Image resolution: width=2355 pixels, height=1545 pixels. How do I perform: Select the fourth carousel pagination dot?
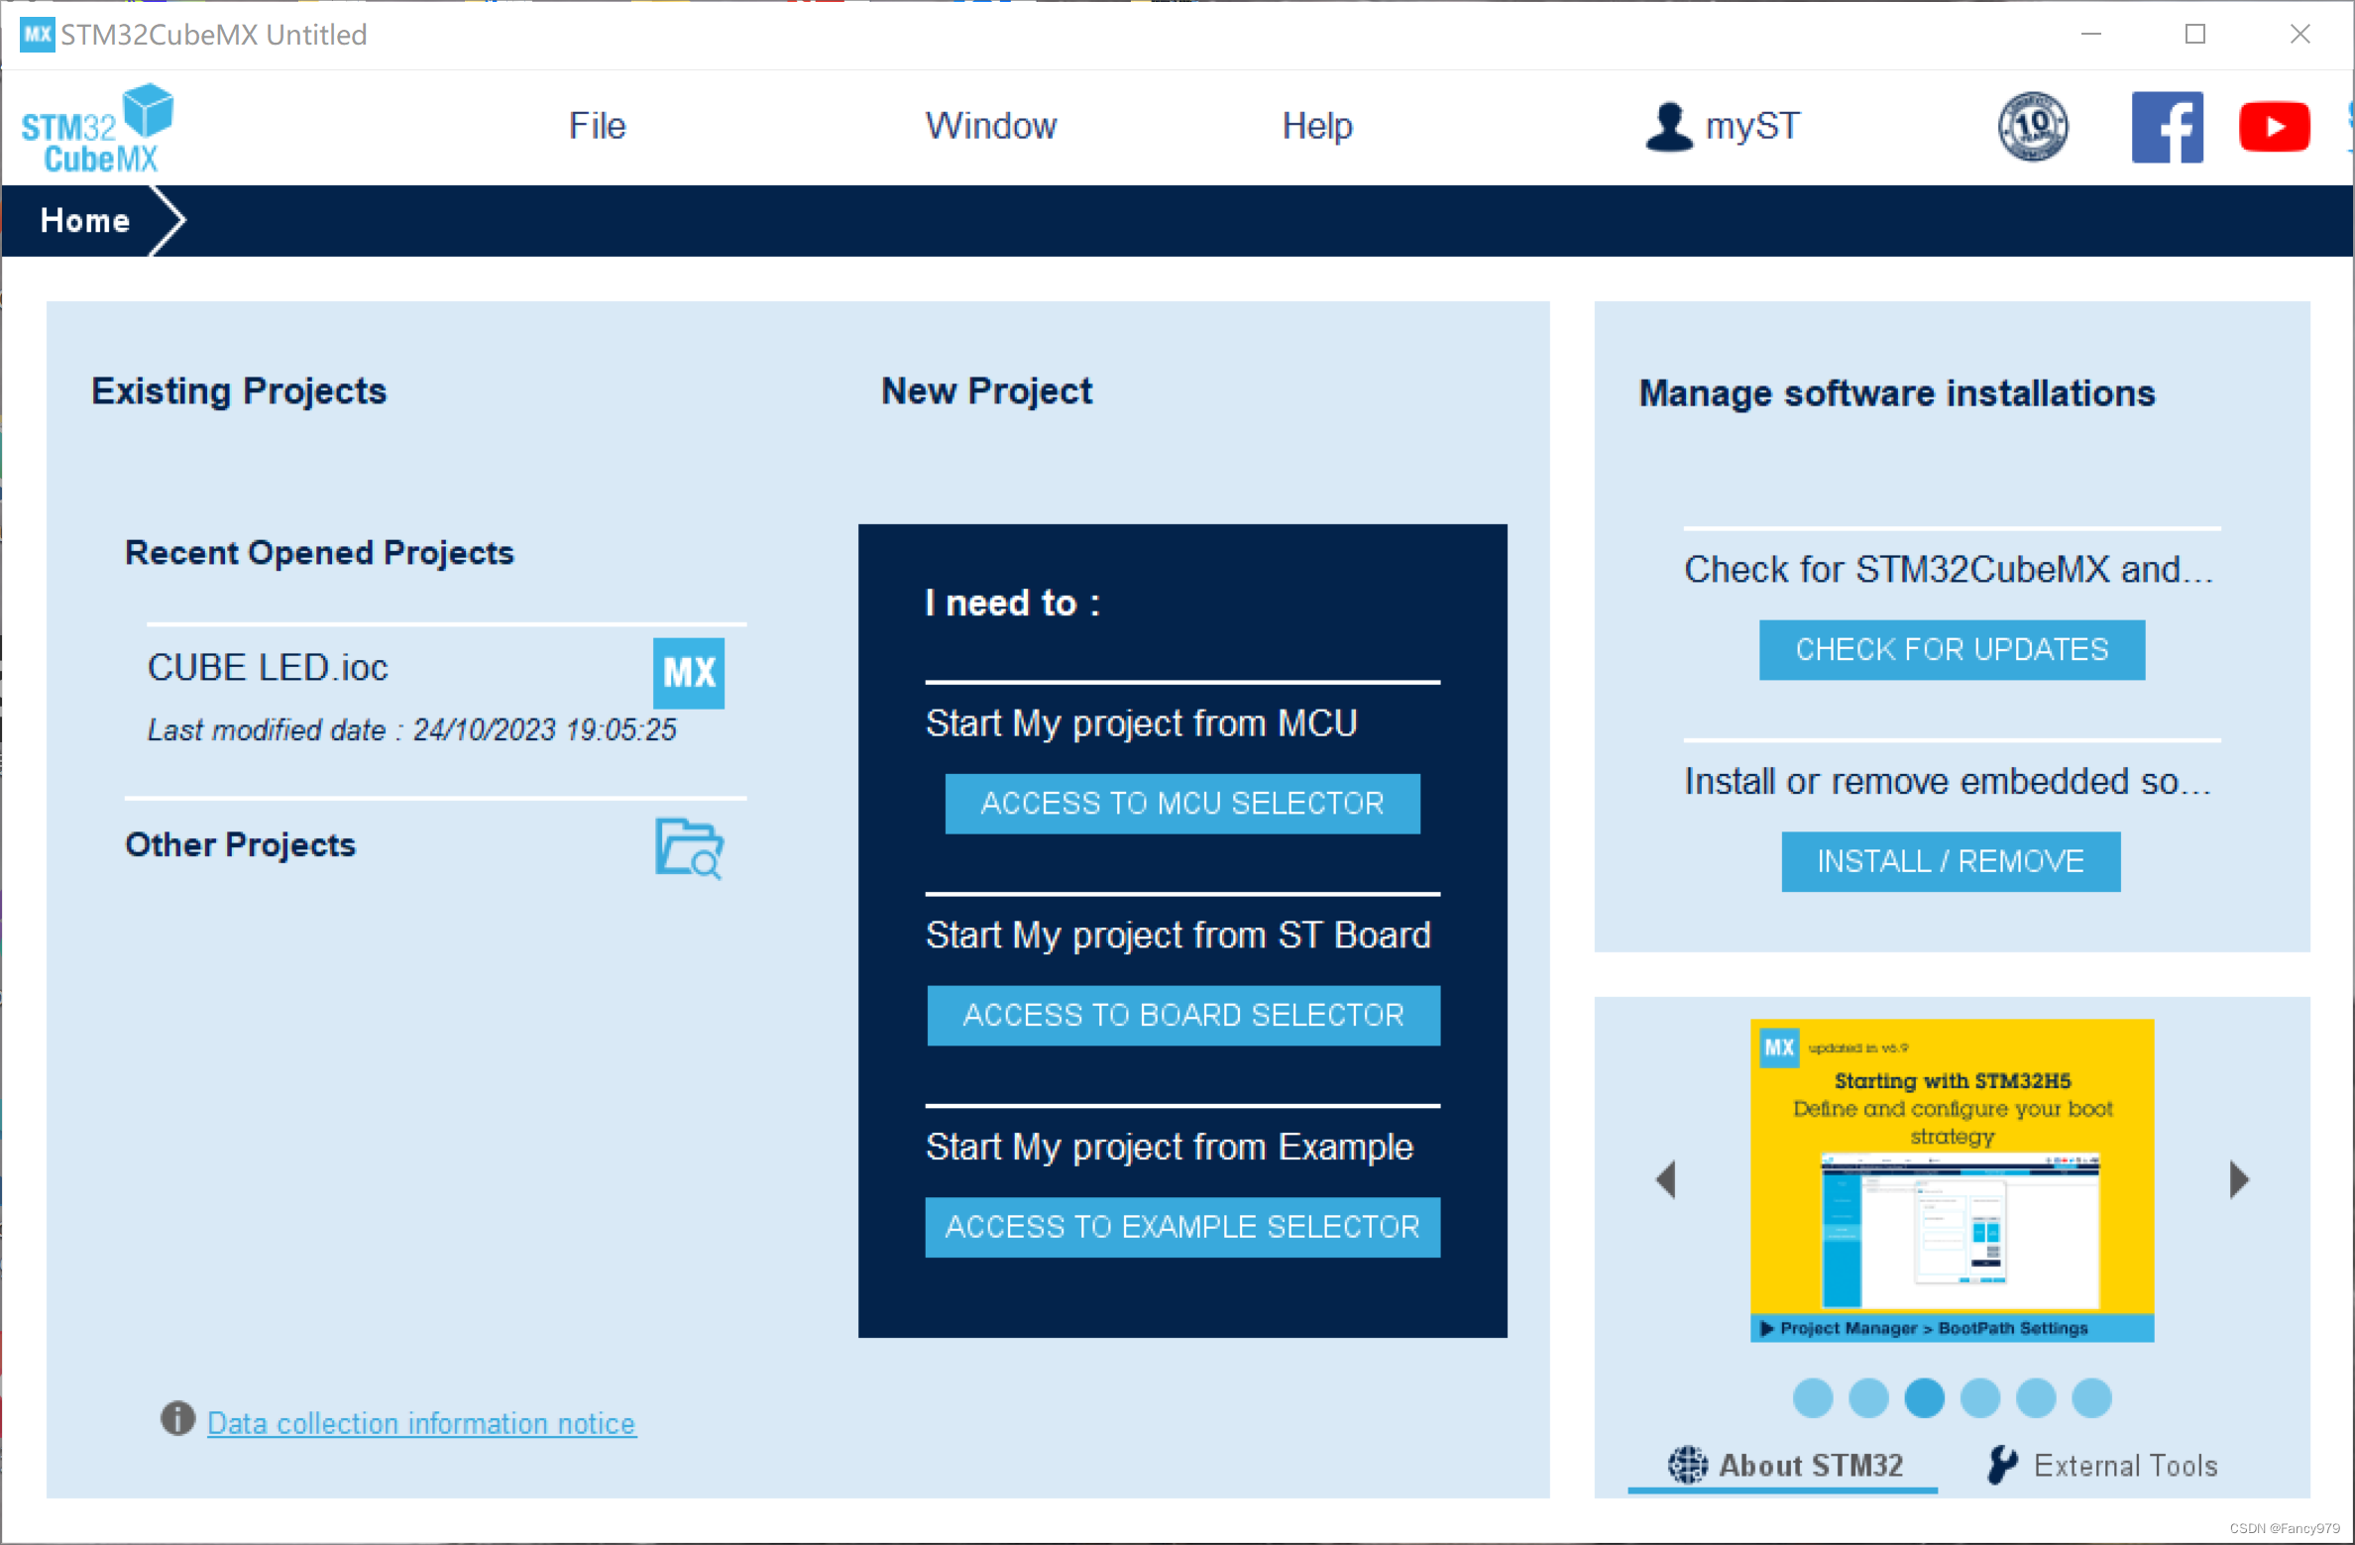pos(1980,1398)
